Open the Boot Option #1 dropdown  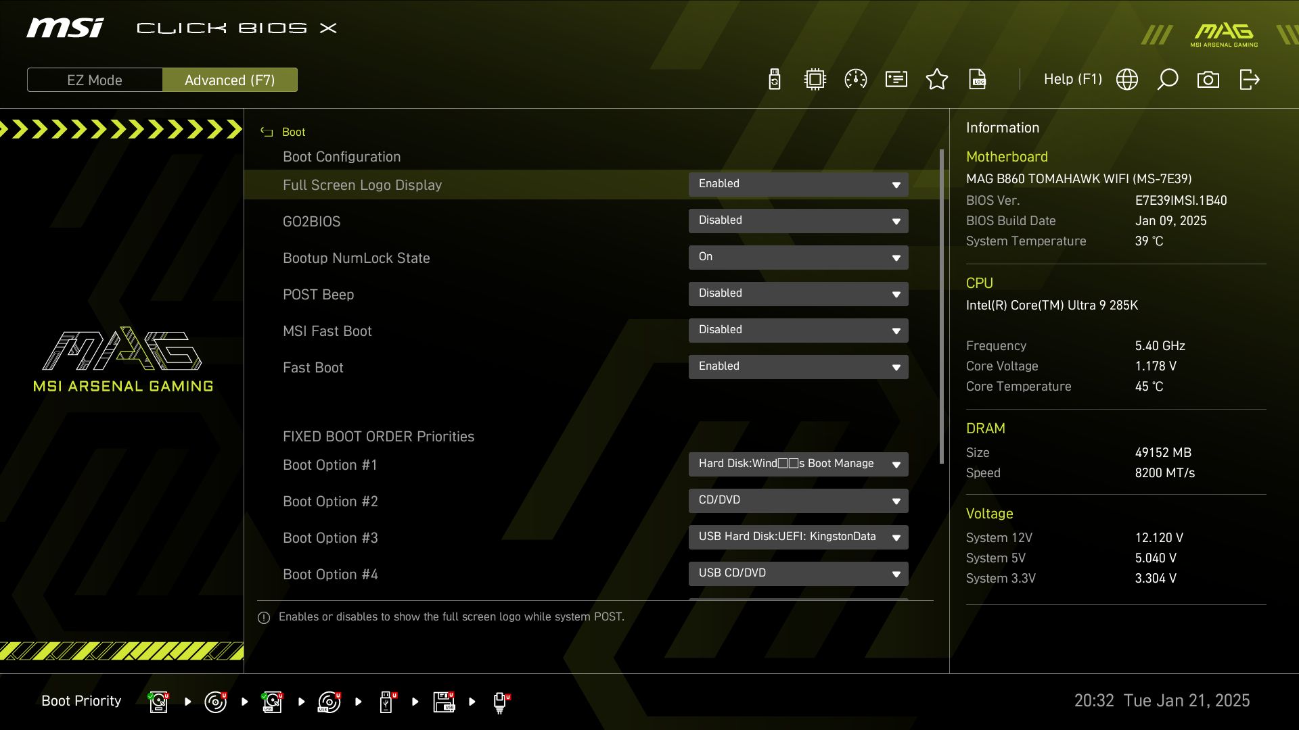798,464
